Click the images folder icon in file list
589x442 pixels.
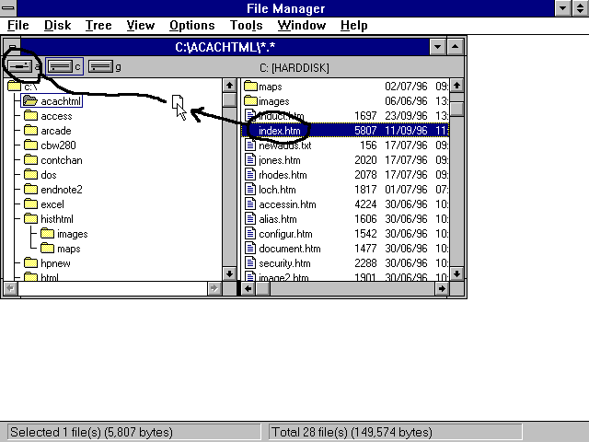tap(249, 101)
